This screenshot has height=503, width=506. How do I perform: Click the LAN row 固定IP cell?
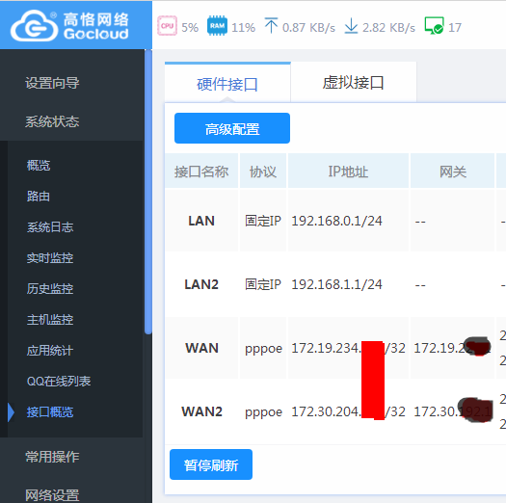point(263,221)
